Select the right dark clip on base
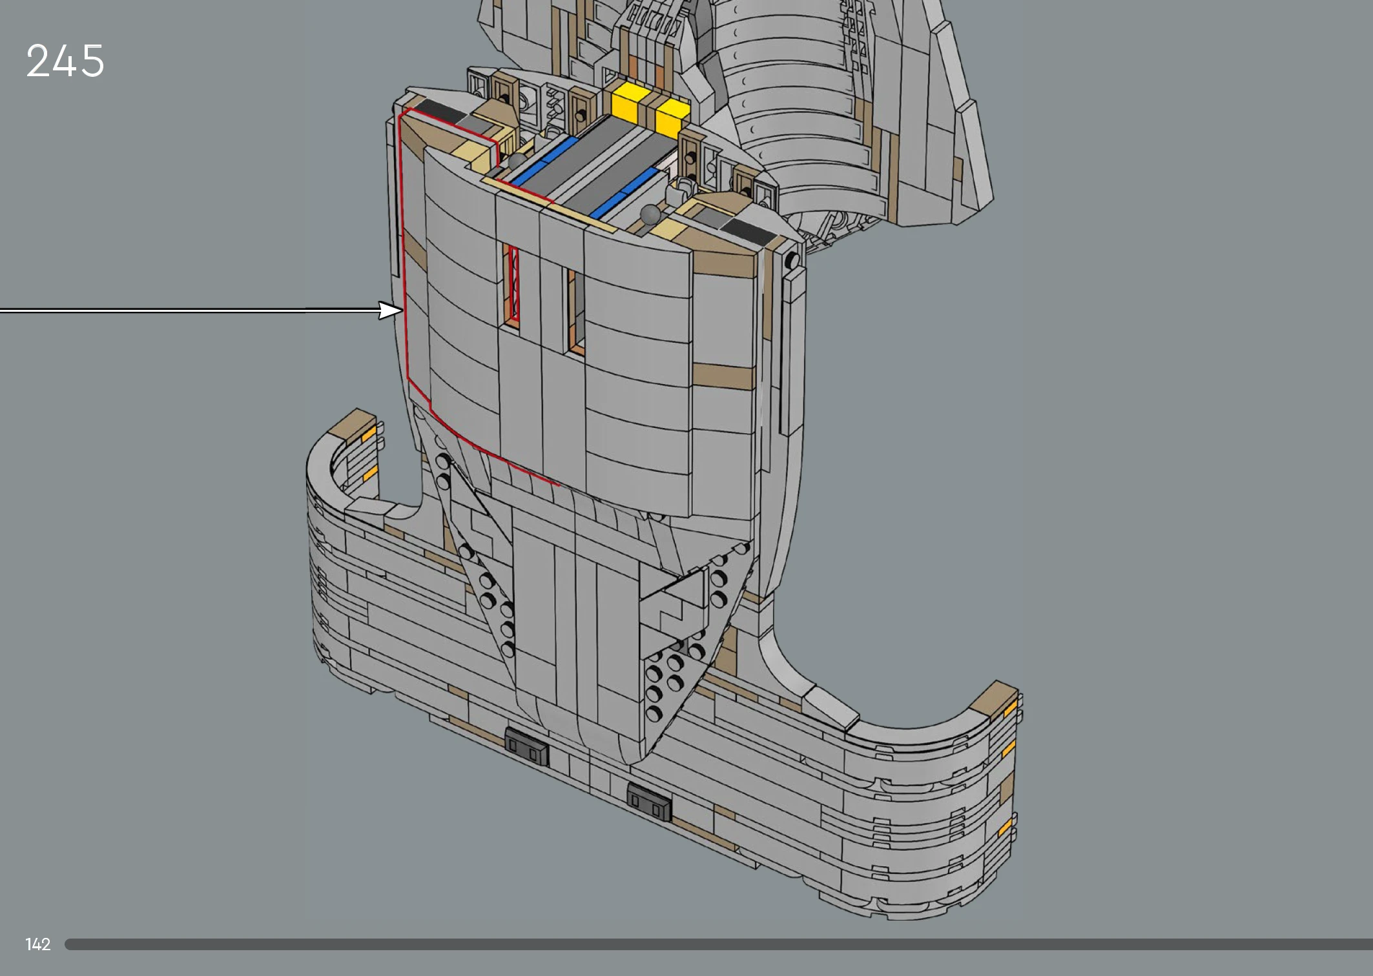This screenshot has height=976, width=1373. click(x=648, y=802)
